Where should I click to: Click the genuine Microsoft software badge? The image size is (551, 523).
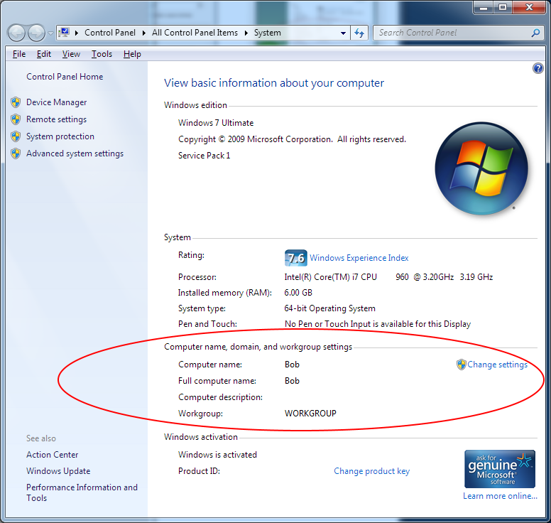499,468
